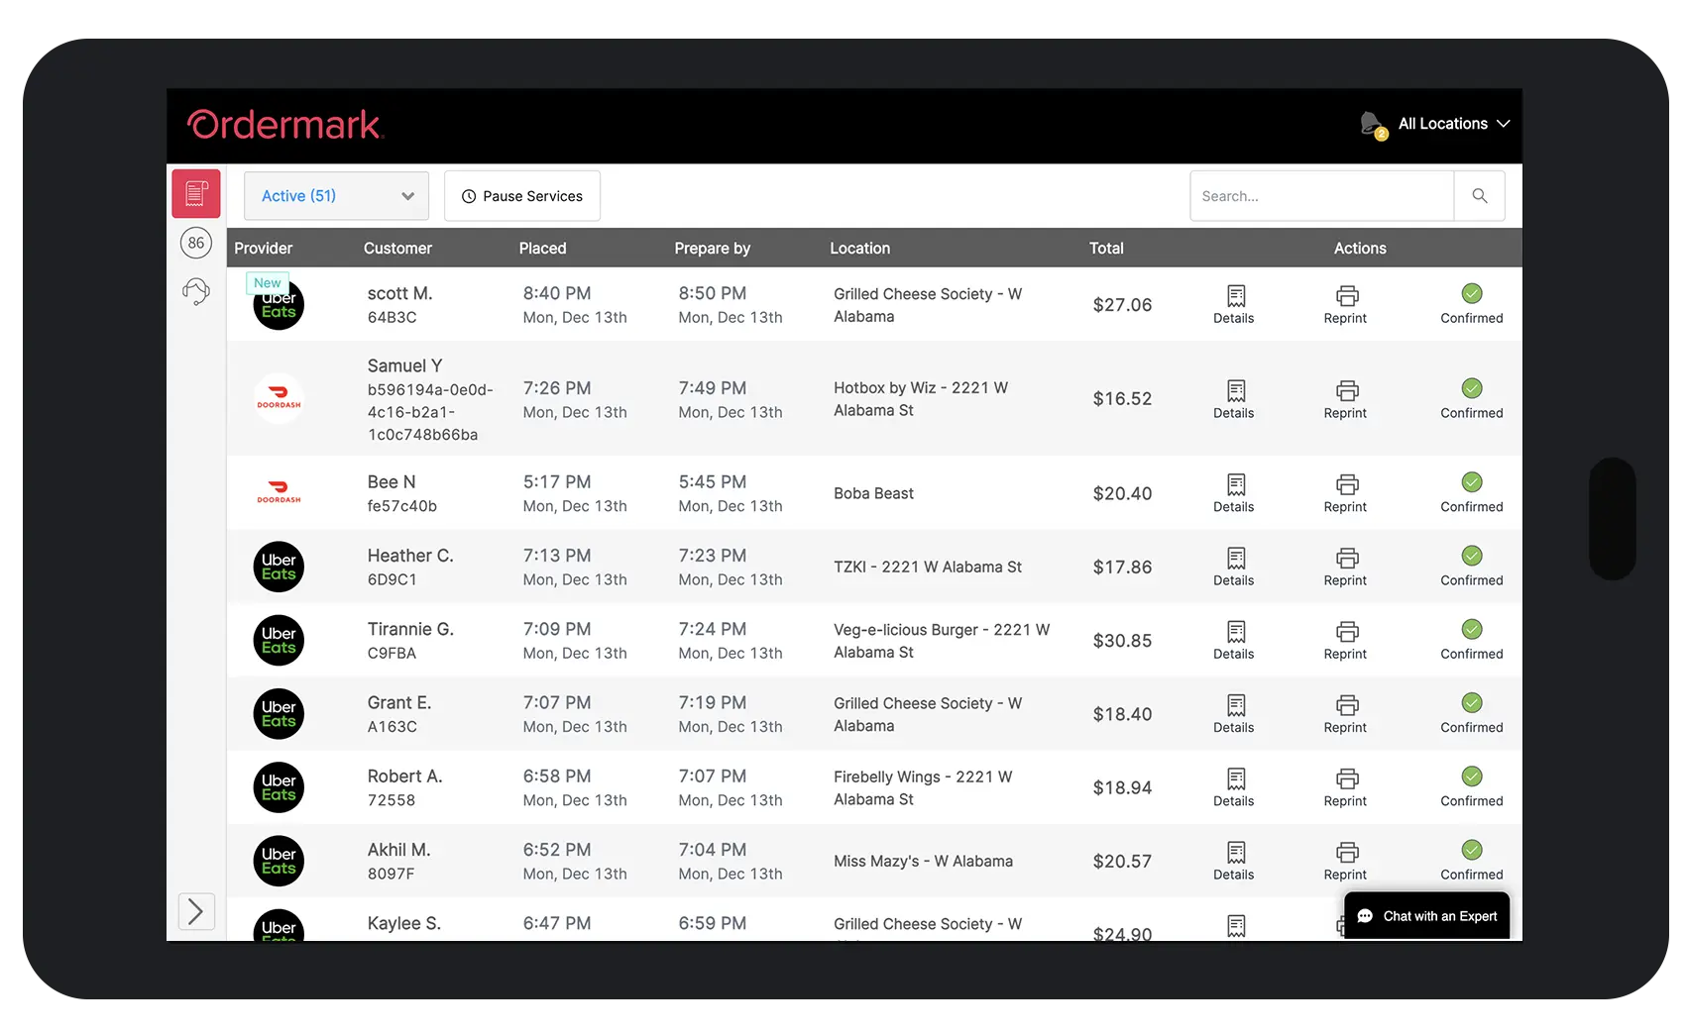Click the search magnifier button

click(1480, 196)
